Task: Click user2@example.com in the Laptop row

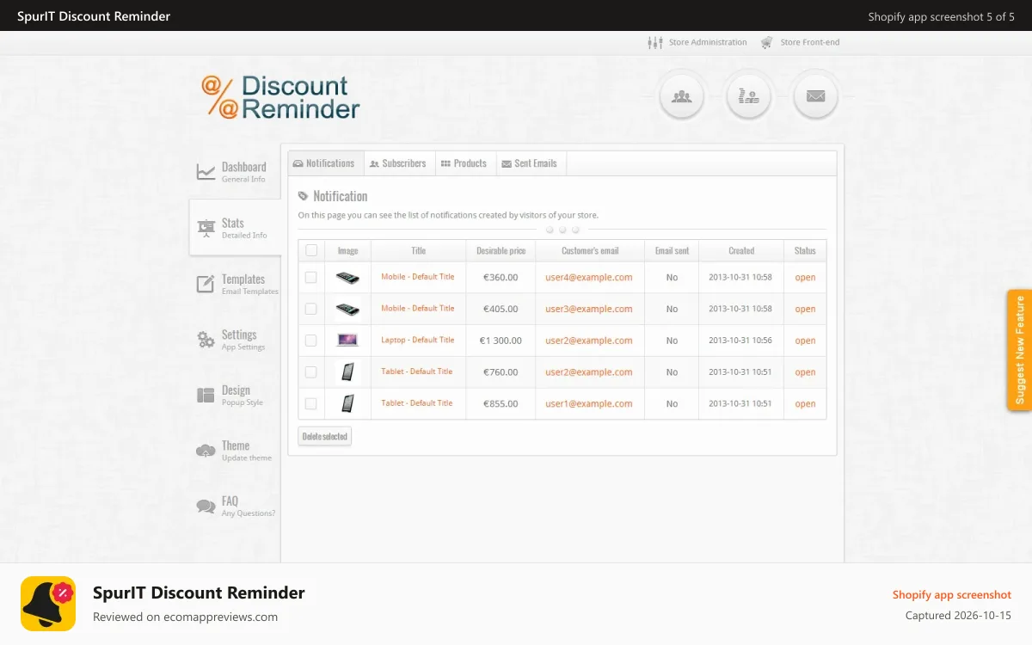Action: click(x=589, y=341)
